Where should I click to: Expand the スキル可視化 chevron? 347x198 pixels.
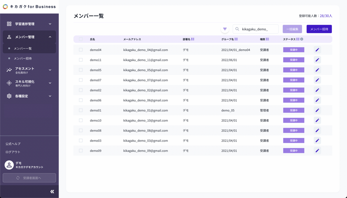click(50, 83)
